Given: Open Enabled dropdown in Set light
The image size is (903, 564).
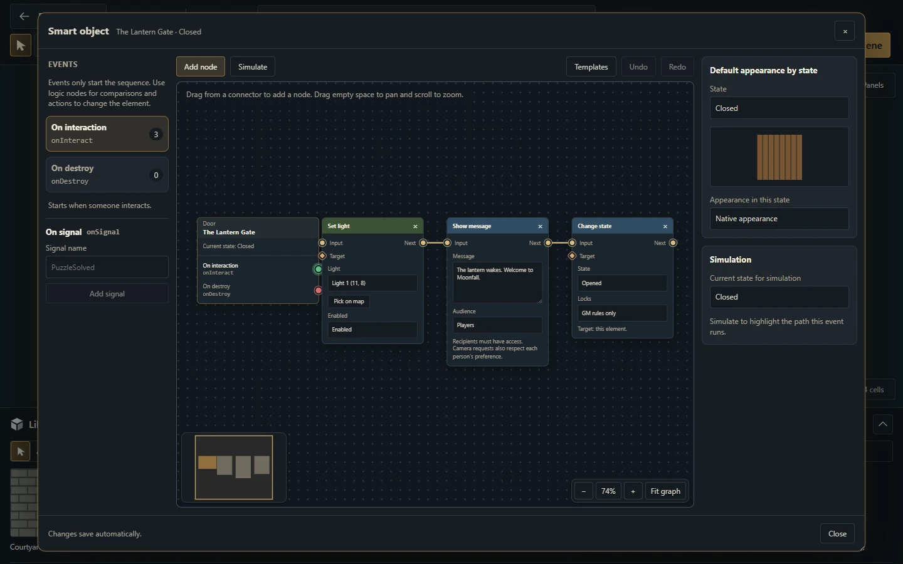Looking at the screenshot, I should [372, 330].
